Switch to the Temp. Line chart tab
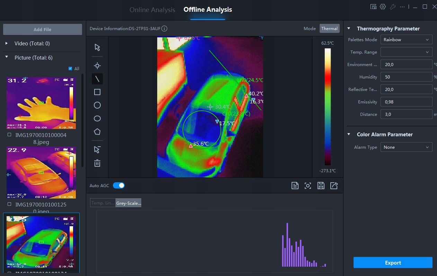Viewport: 437px width, 276px height. pos(102,203)
